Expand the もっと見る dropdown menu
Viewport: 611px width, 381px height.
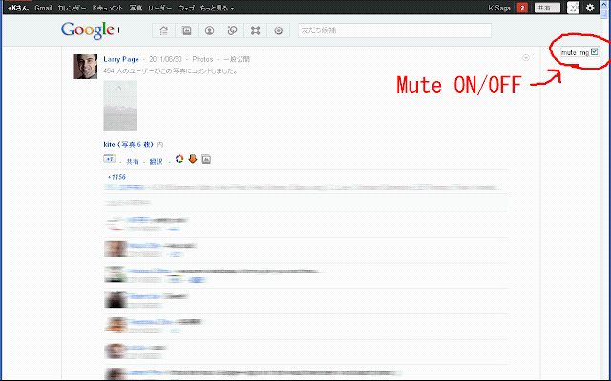[217, 8]
